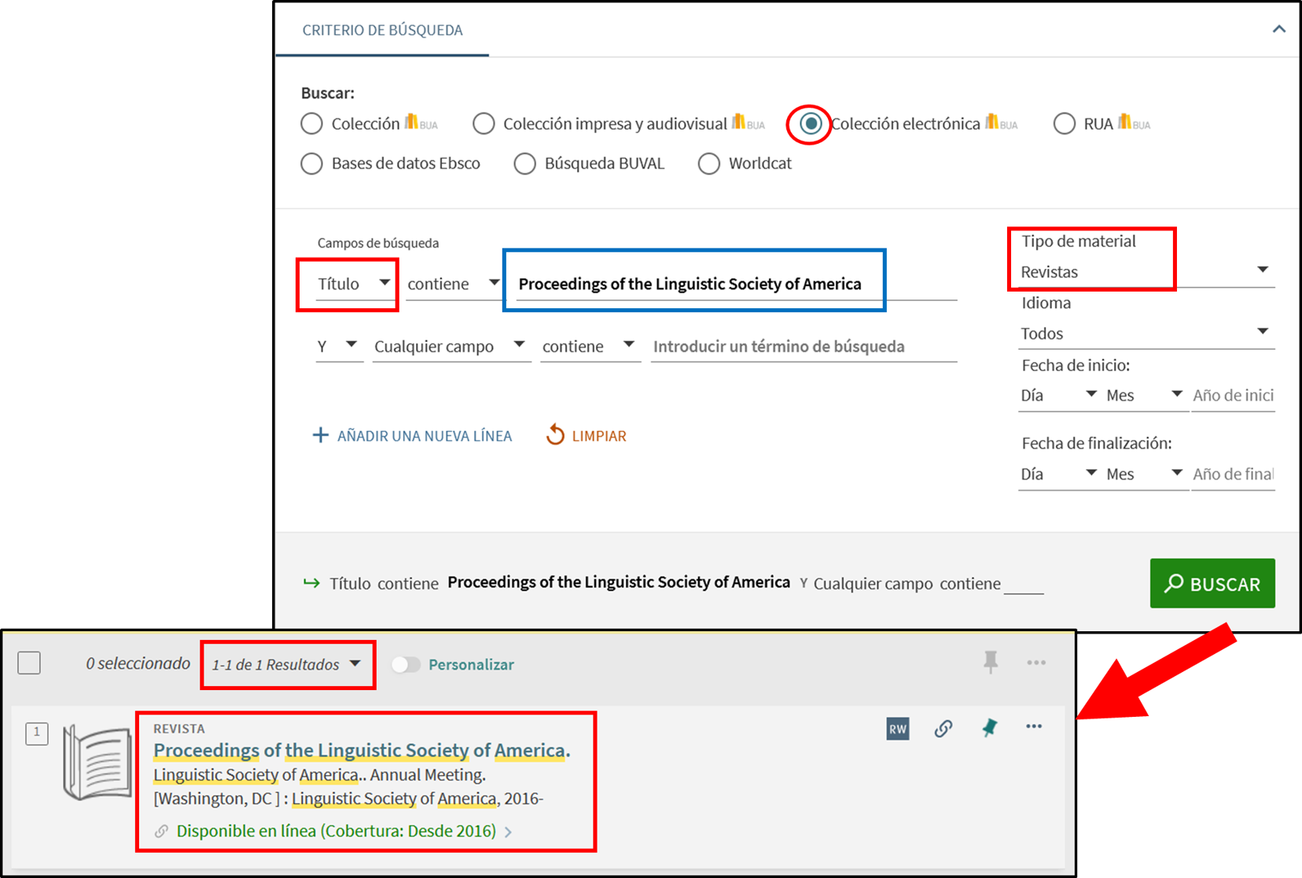
Task: Click the journal book icon thumbnail
Action: click(97, 762)
